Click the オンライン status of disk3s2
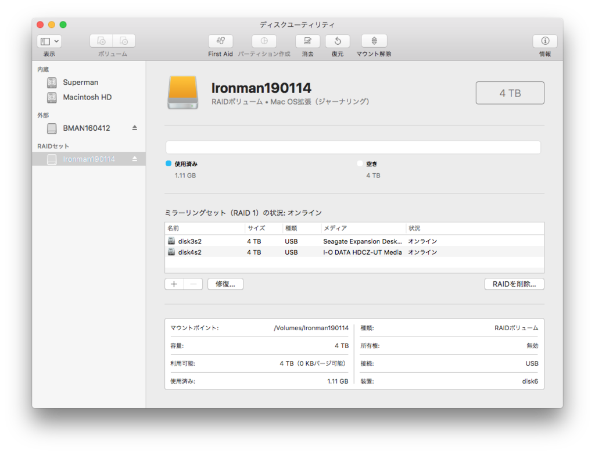 (422, 241)
